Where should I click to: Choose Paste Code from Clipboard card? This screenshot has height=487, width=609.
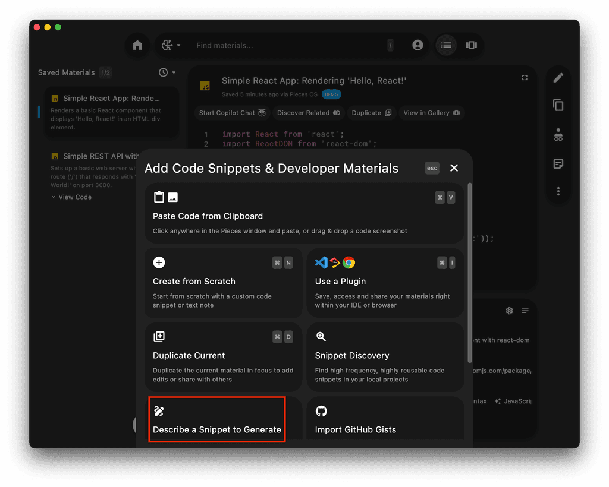304,213
